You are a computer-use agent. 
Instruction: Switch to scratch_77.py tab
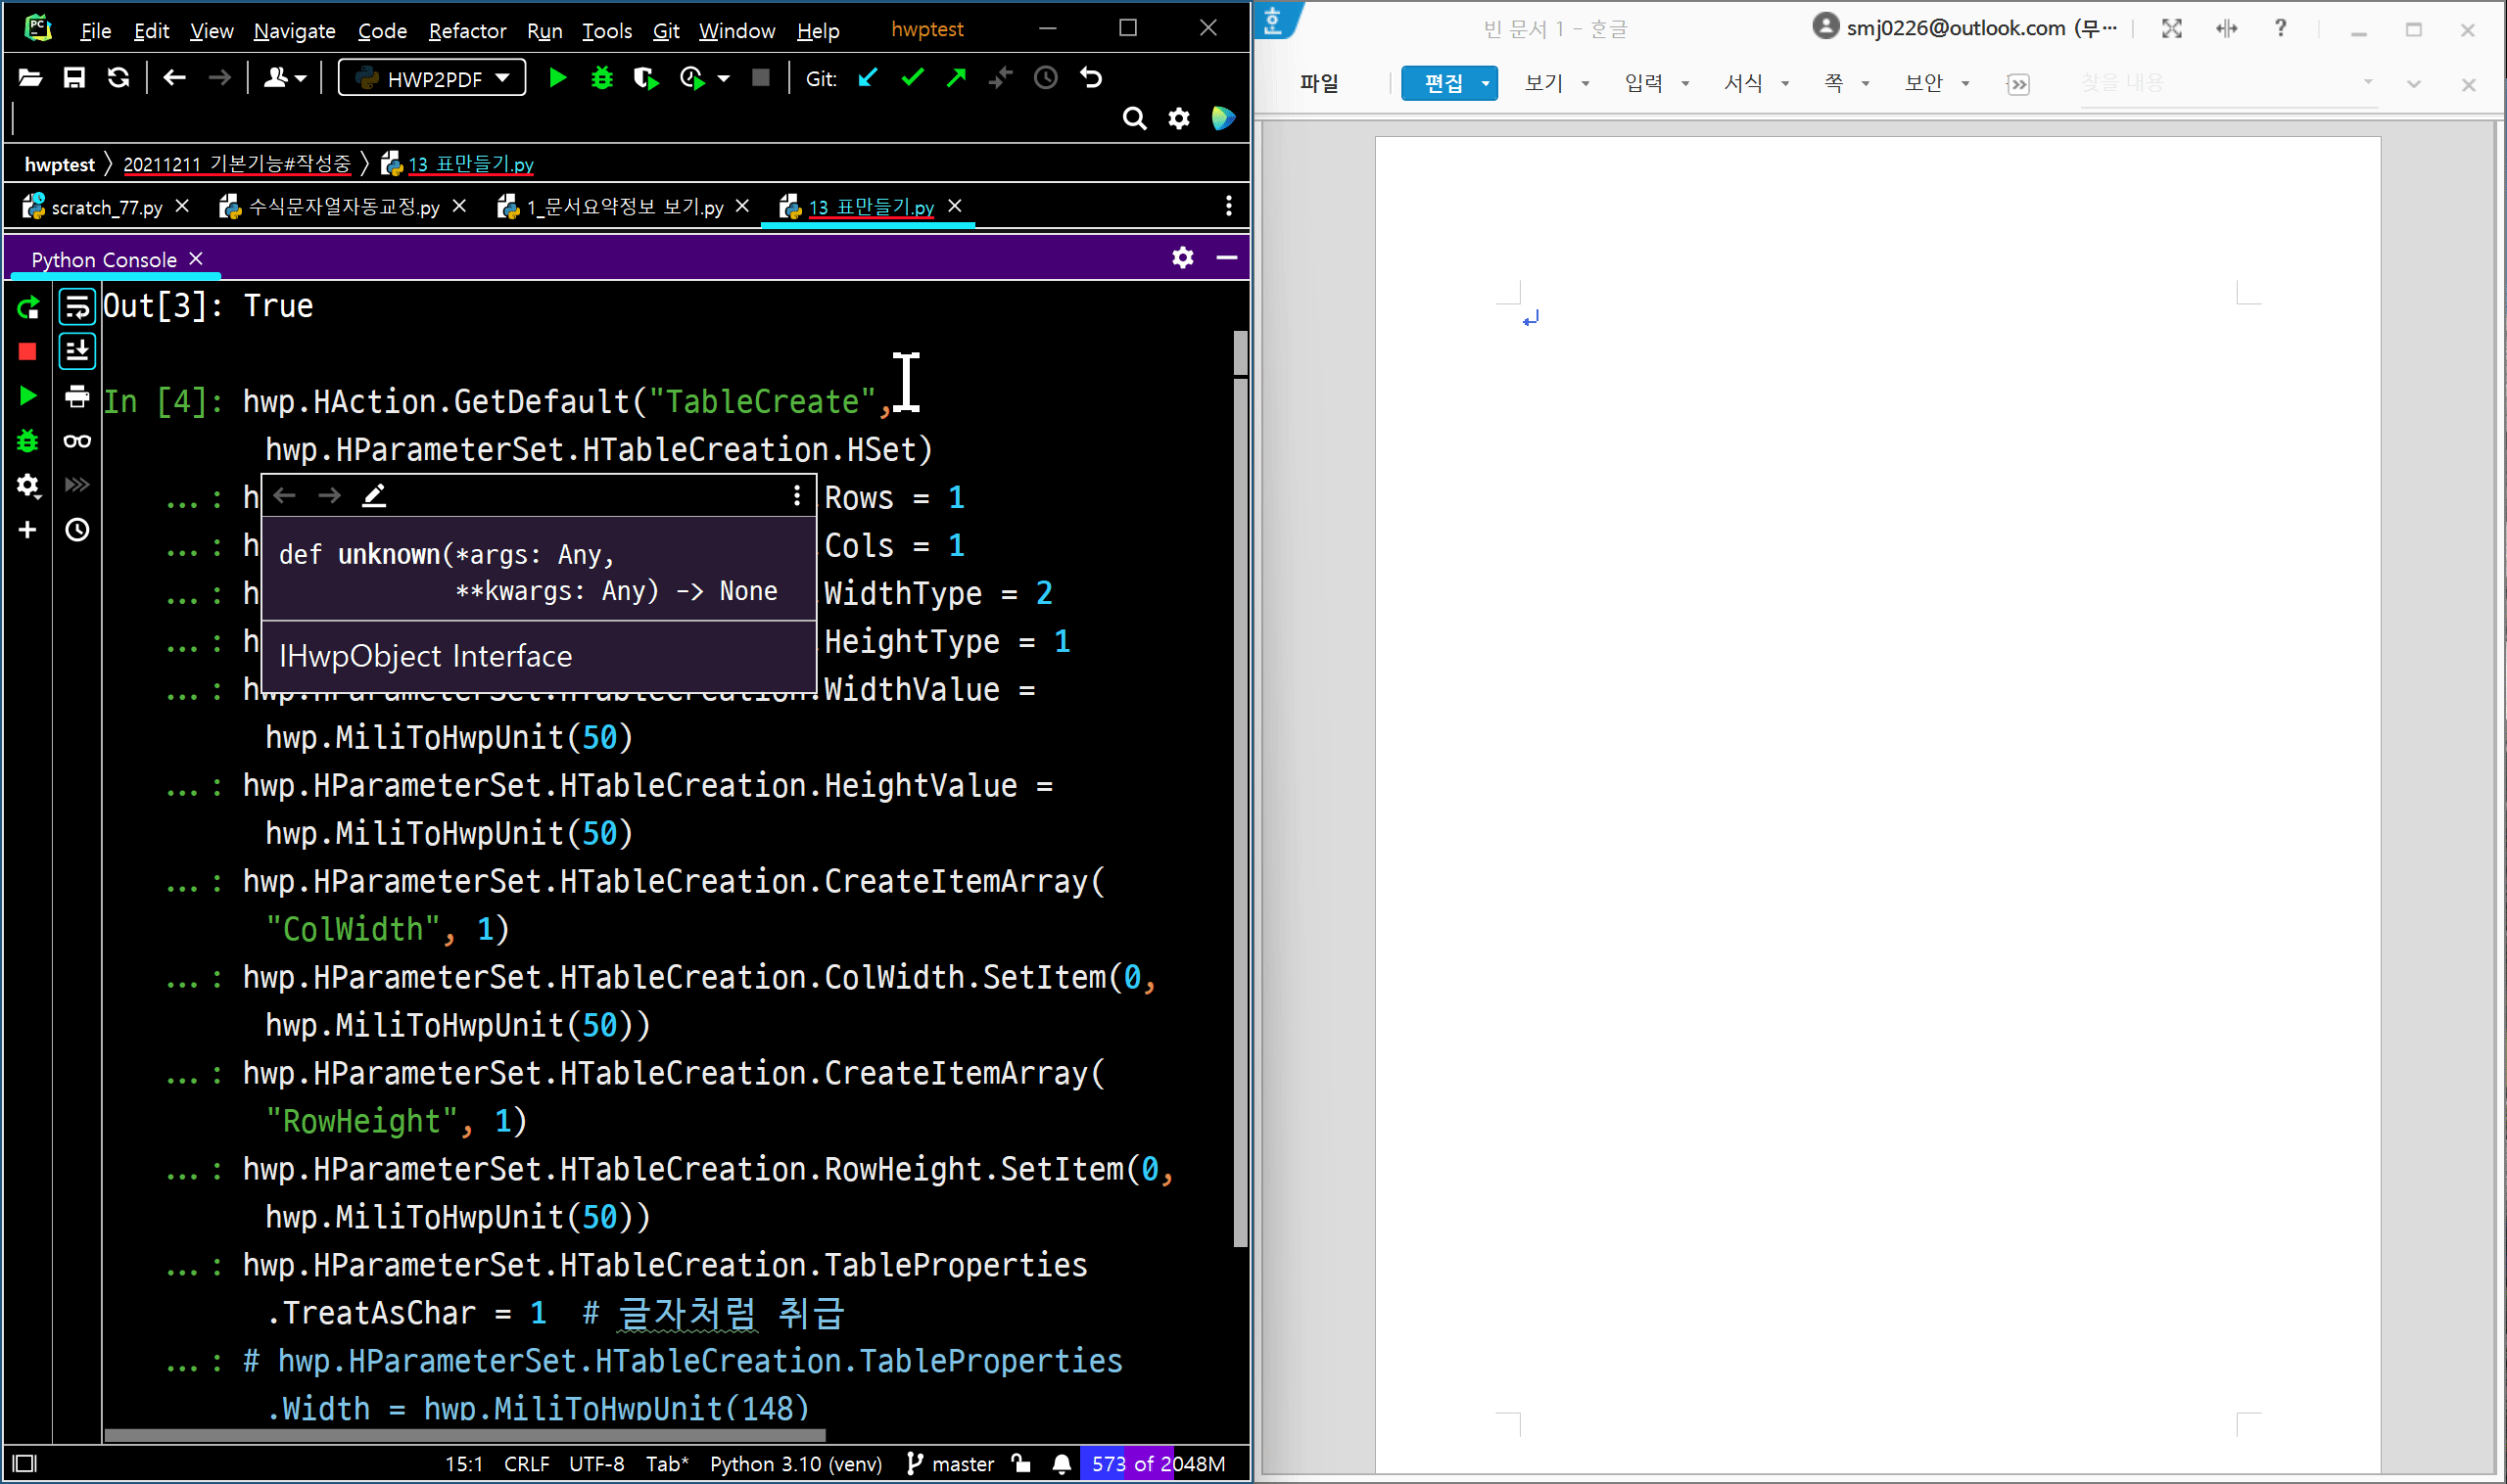[x=106, y=207]
